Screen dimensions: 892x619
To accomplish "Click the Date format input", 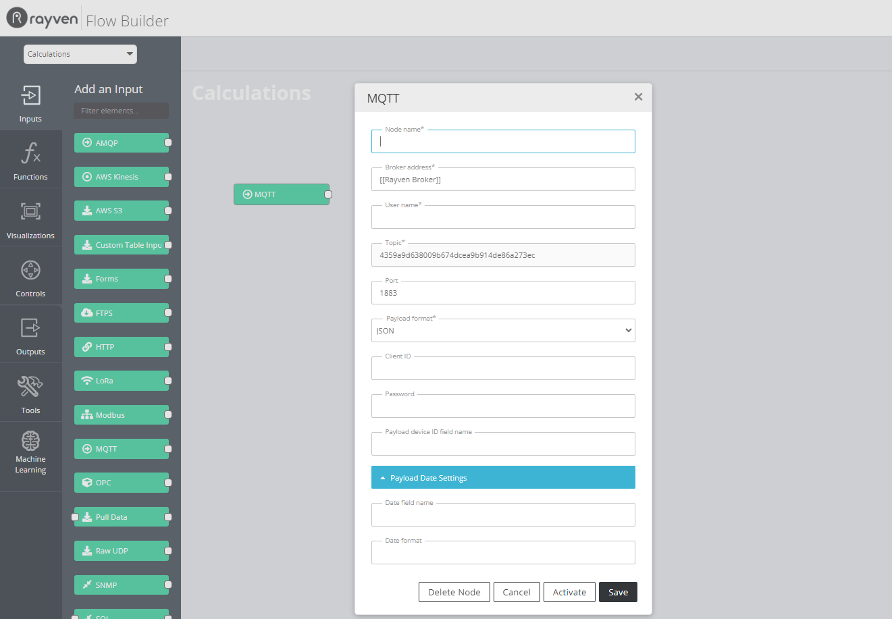I will (503, 553).
